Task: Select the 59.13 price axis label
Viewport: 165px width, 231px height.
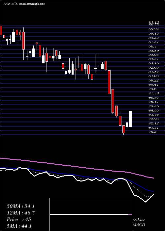Action: 154,33
